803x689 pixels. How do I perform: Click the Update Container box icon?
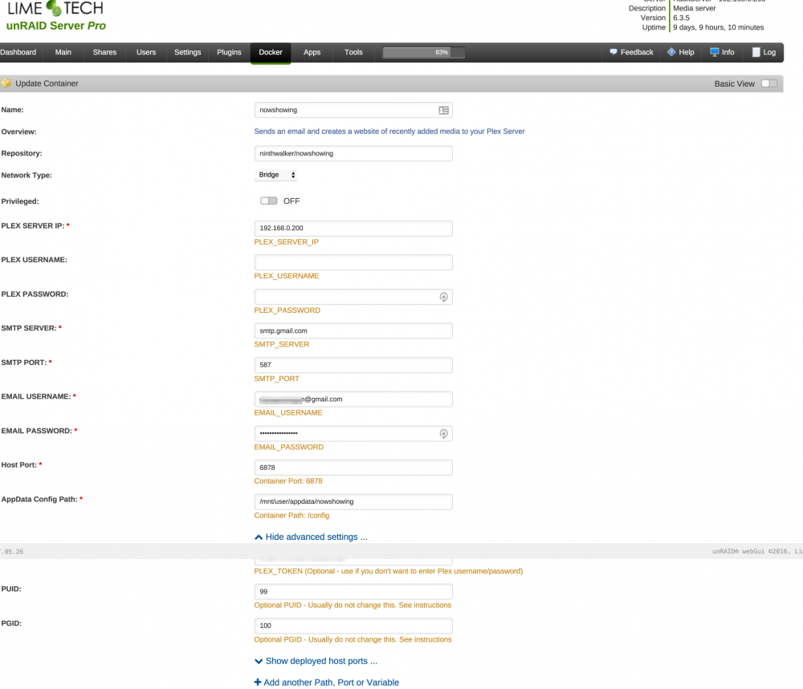6,83
